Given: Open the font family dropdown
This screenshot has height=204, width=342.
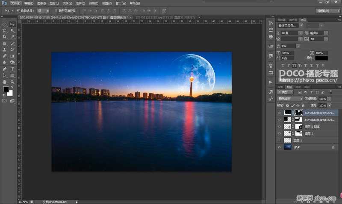Looking at the screenshot, I should (x=301, y=26).
